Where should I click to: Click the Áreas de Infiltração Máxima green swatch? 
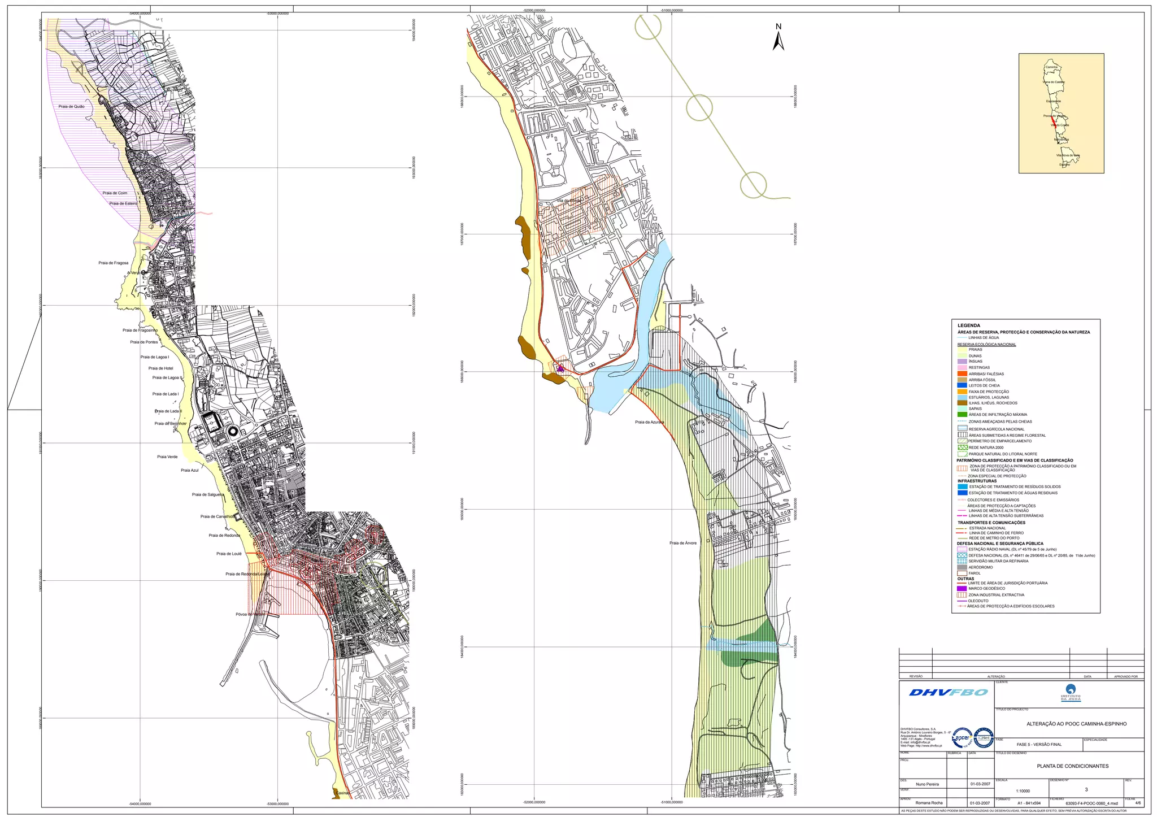[x=962, y=415]
